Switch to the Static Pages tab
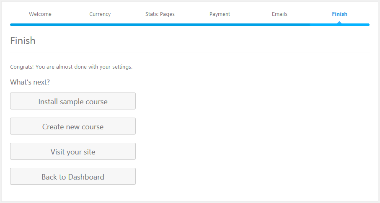The height and width of the screenshot is (203, 380). click(160, 14)
